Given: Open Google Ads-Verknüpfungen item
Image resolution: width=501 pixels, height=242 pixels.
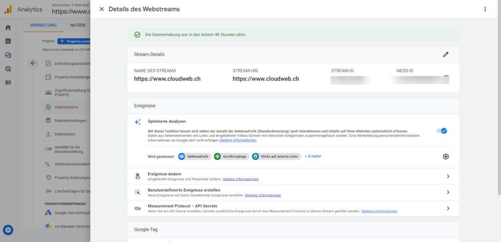Looking at the screenshot, I should tap(67, 213).
